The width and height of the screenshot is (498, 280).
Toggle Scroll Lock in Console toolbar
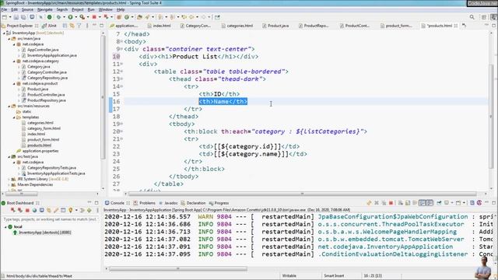(x=408, y=203)
